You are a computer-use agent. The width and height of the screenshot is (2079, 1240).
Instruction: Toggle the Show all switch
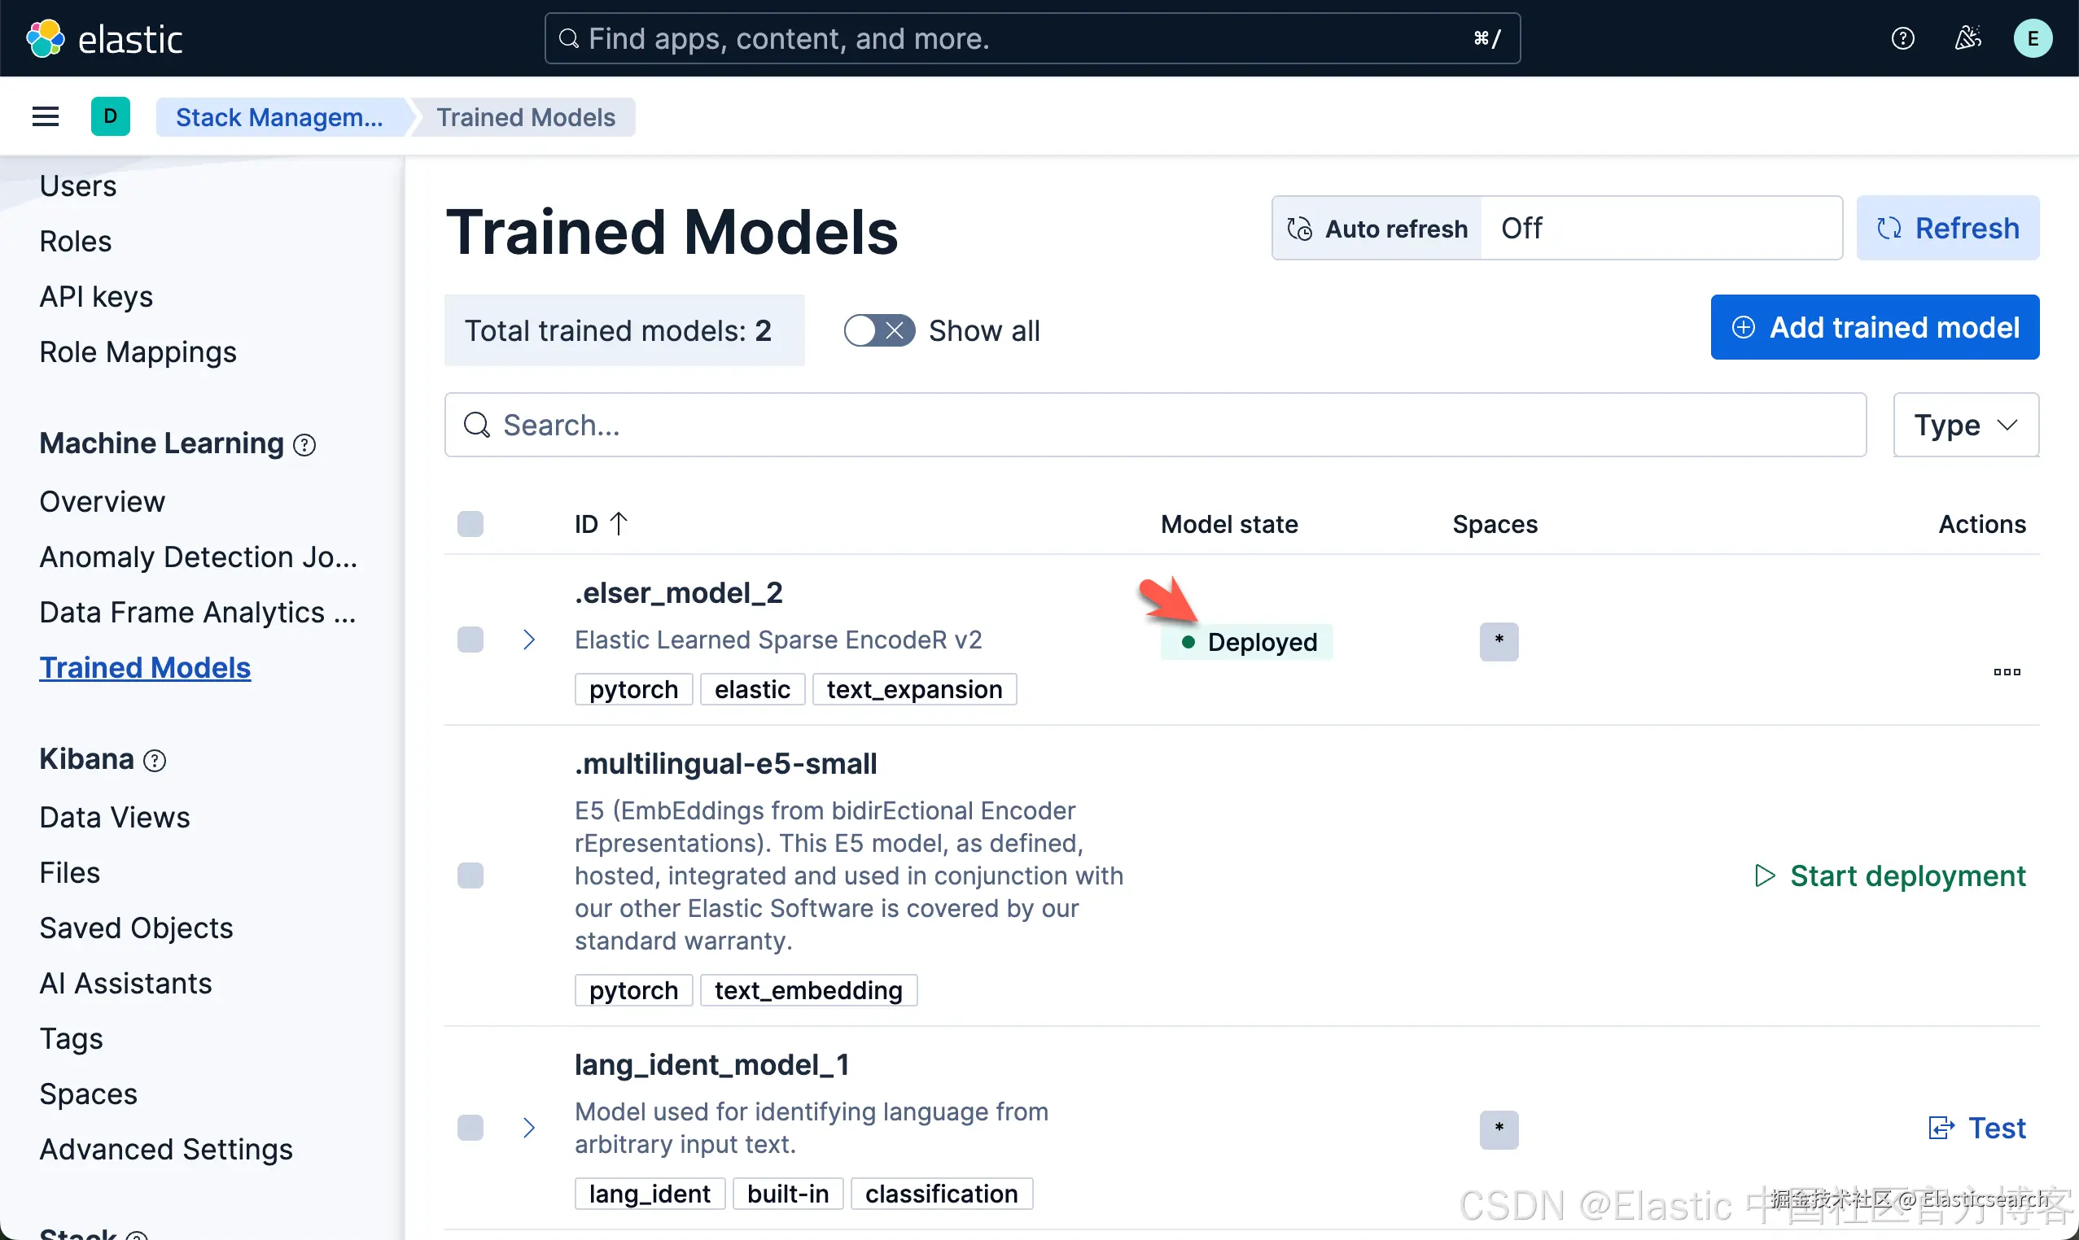coord(878,331)
